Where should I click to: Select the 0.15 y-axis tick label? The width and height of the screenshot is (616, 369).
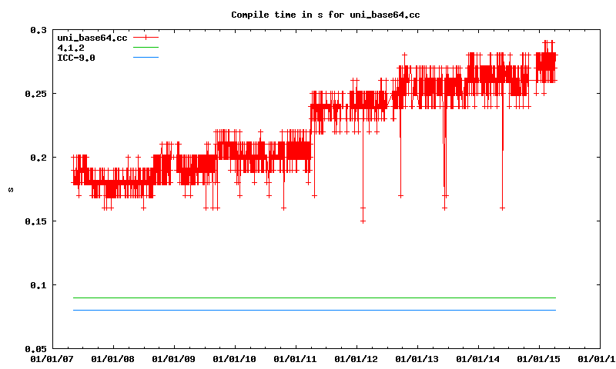tap(35, 221)
